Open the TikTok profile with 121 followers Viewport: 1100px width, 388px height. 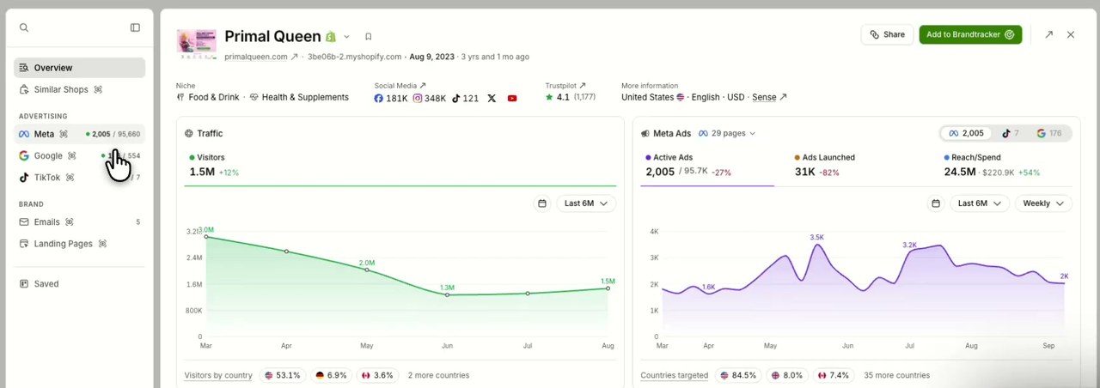465,98
